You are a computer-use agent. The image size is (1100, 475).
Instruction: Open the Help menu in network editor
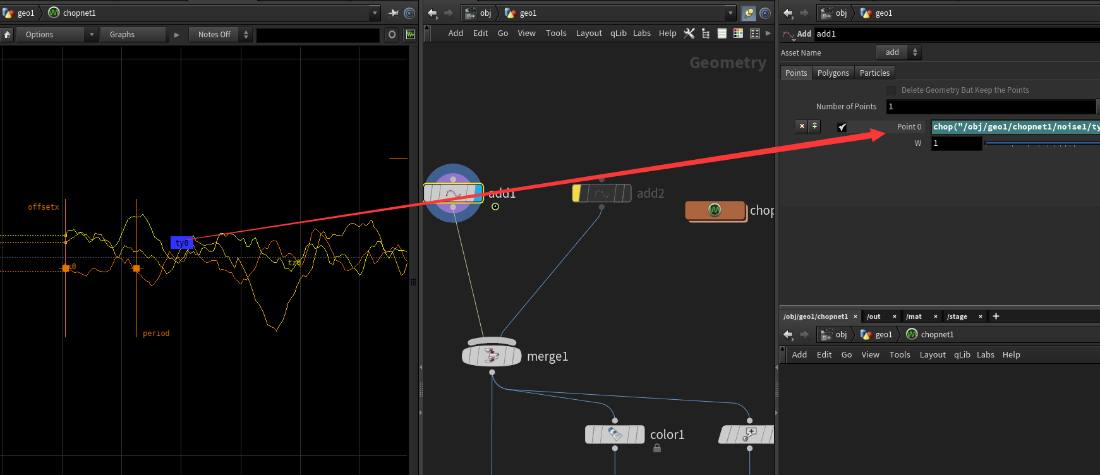pyautogui.click(x=667, y=33)
